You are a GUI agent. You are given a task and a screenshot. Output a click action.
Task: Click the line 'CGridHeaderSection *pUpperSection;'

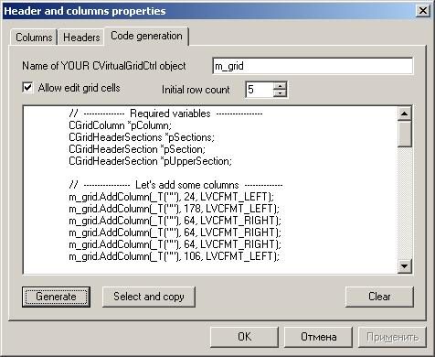[151, 161]
